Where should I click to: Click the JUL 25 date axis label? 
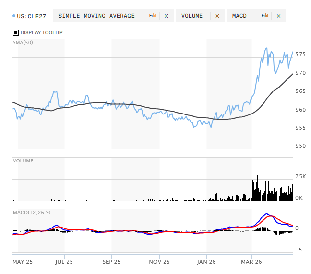tap(64, 262)
